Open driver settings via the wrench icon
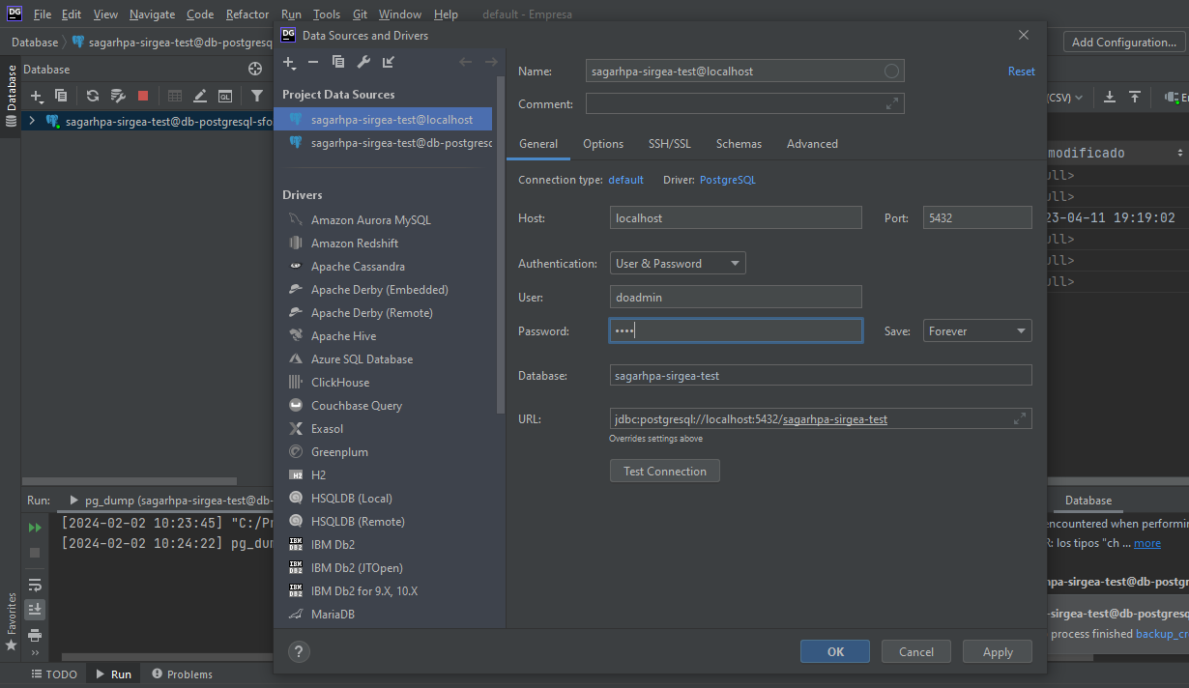 [x=363, y=63]
